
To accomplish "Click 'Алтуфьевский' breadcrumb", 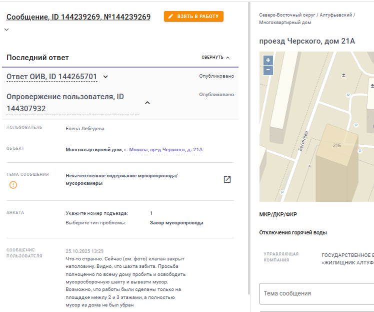I will coord(335,15).
